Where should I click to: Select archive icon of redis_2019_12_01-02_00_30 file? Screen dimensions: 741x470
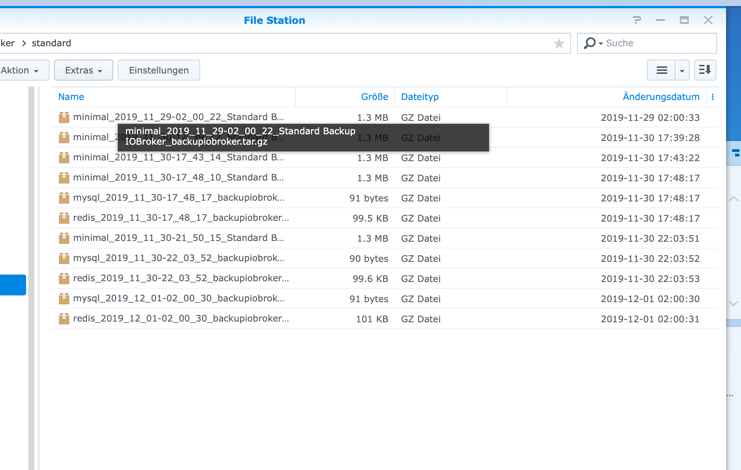[64, 319]
